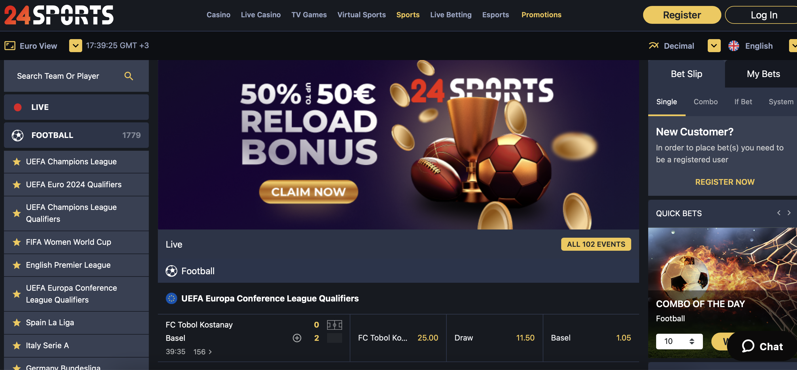The height and width of the screenshot is (370, 797).
Task: Open the pitch tracker icon for Tobol match
Action: (x=334, y=325)
